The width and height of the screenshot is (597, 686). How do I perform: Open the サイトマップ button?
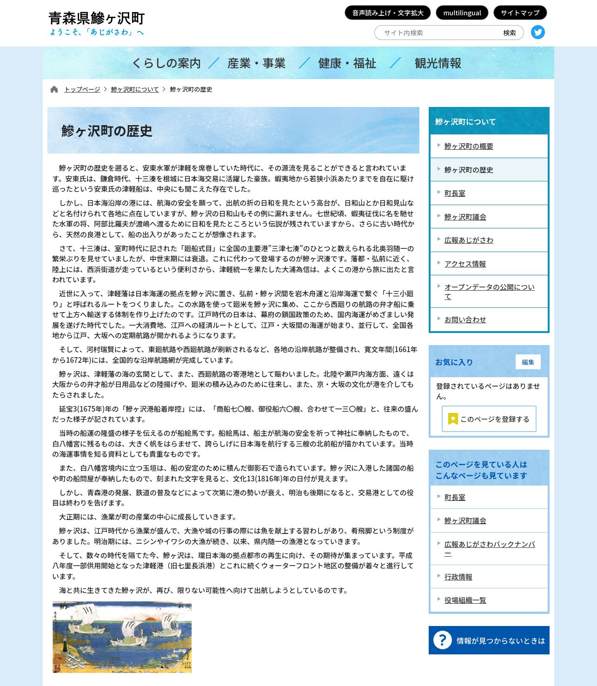pyautogui.click(x=520, y=13)
